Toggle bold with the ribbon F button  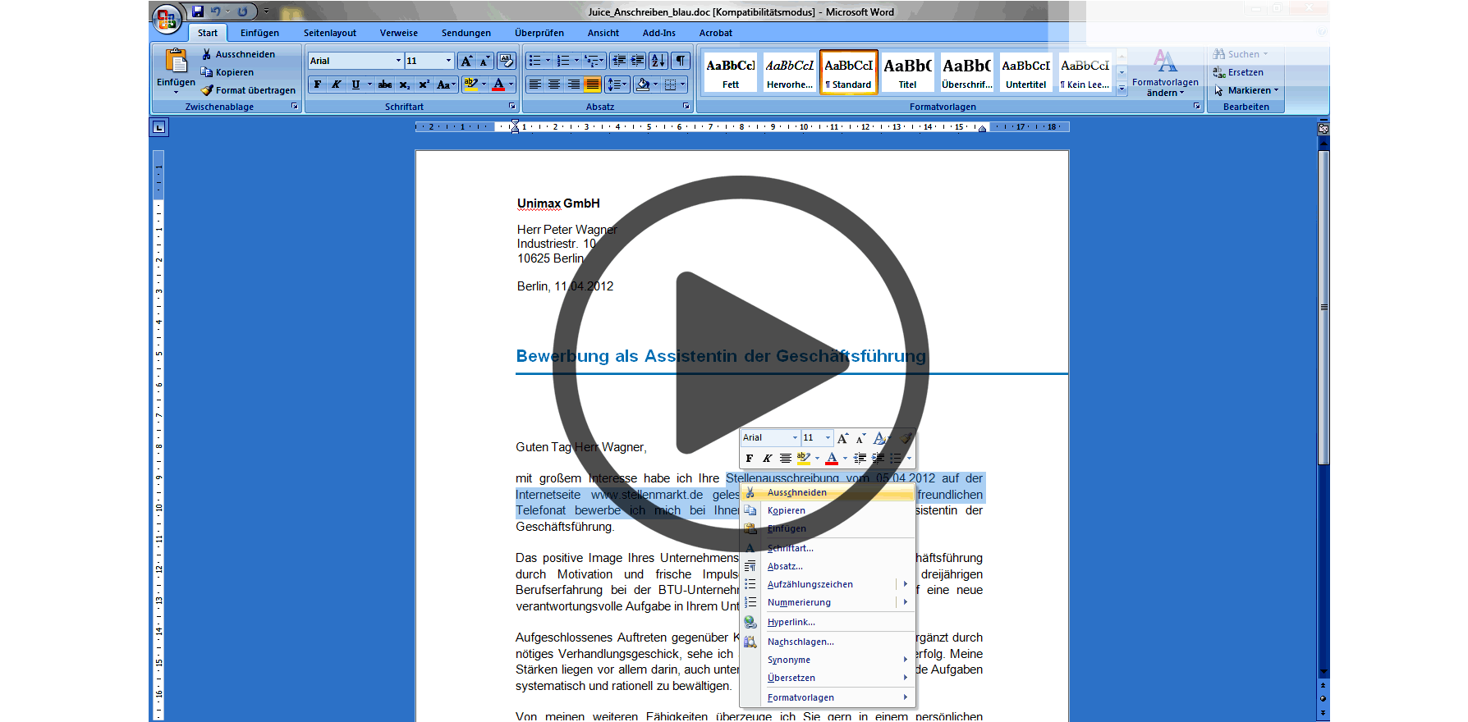click(x=318, y=85)
